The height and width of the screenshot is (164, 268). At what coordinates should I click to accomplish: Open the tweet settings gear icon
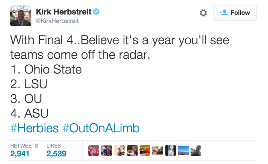(203, 13)
